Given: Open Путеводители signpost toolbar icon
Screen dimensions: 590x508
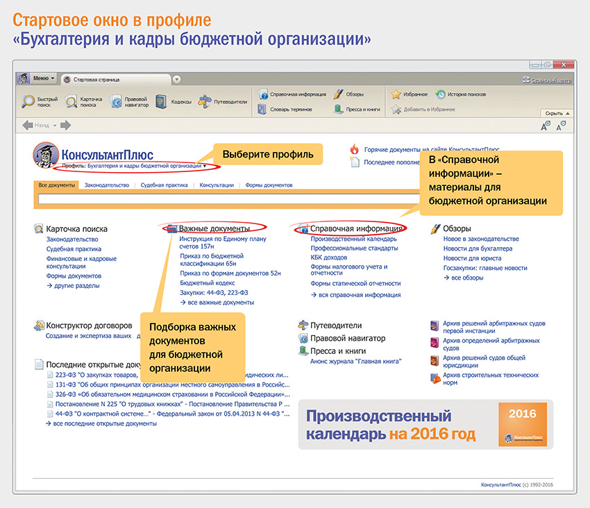Looking at the screenshot, I should [x=205, y=101].
